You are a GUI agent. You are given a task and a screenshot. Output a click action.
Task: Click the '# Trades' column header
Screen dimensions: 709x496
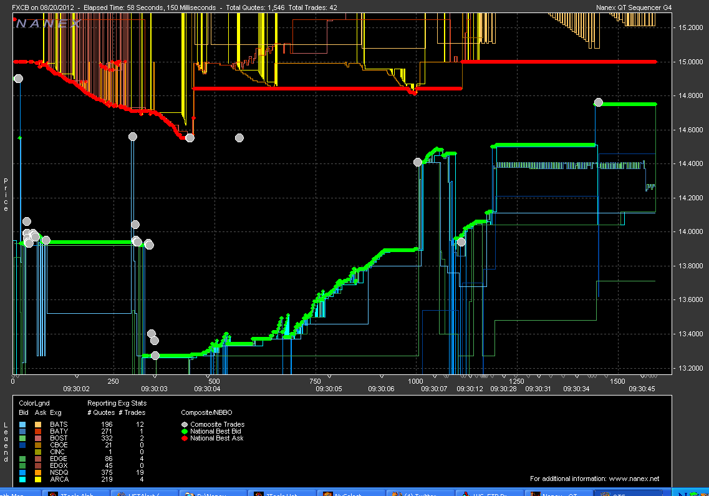(132, 413)
